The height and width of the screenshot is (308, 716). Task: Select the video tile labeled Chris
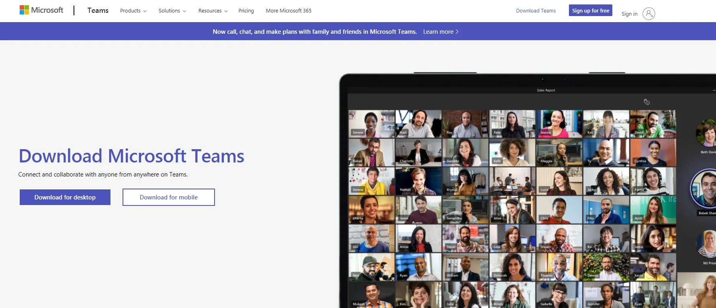pos(559,209)
